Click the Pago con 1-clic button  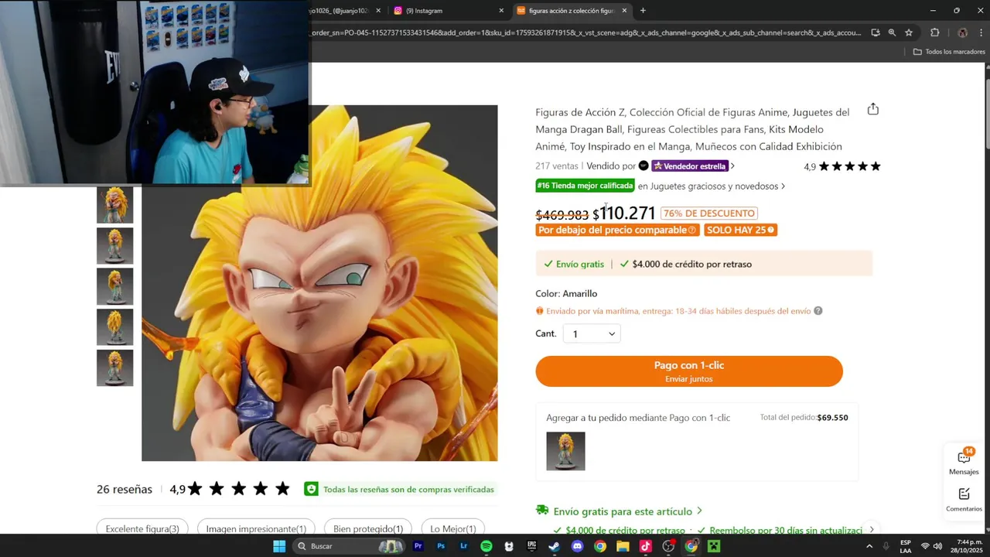(689, 371)
